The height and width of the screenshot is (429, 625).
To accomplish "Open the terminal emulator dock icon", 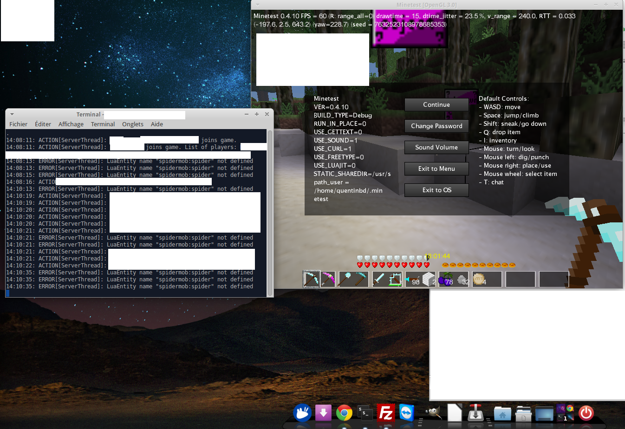I will click(365, 412).
